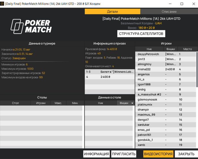Click the app icon in the title bar

click(x=2, y=4)
